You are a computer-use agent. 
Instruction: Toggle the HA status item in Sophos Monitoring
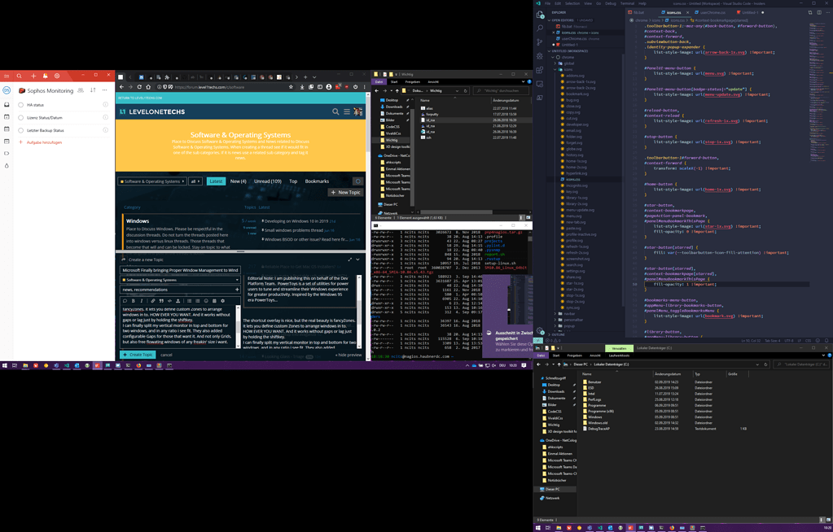click(x=21, y=105)
